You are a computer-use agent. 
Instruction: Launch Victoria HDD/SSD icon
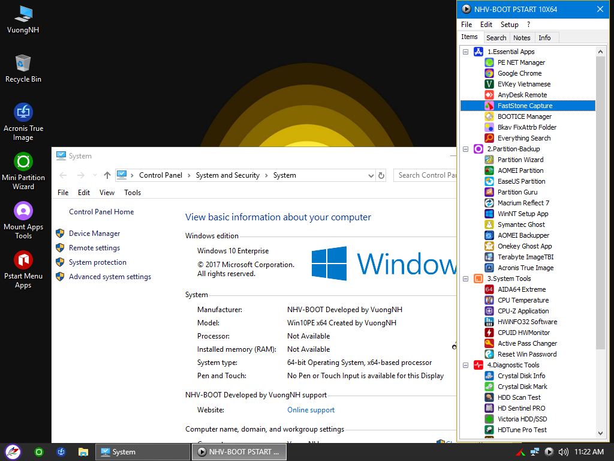pyautogui.click(x=489, y=419)
